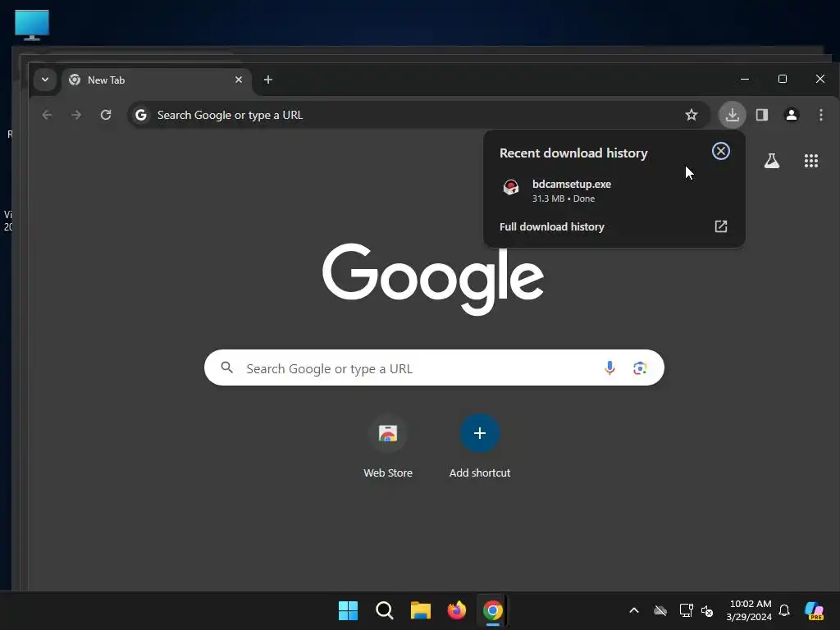Open Search Labs flask icon
The width and height of the screenshot is (840, 630).
[x=771, y=161]
